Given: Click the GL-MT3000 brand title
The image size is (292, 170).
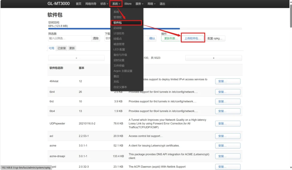Looking at the screenshot, I should 58,3.
